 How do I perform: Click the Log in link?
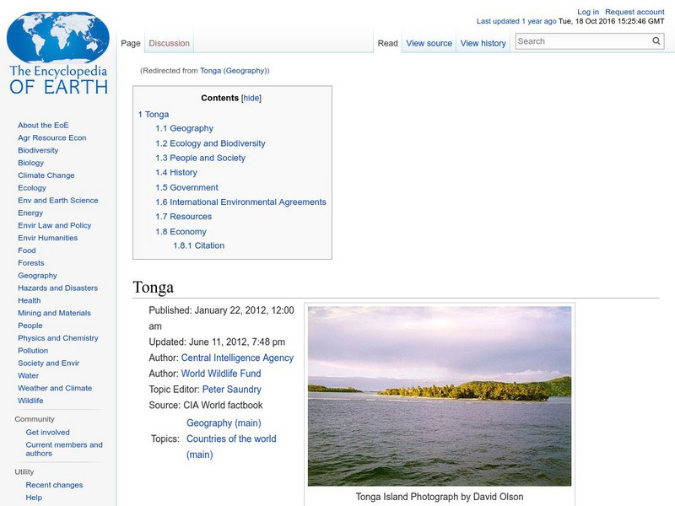(x=586, y=11)
